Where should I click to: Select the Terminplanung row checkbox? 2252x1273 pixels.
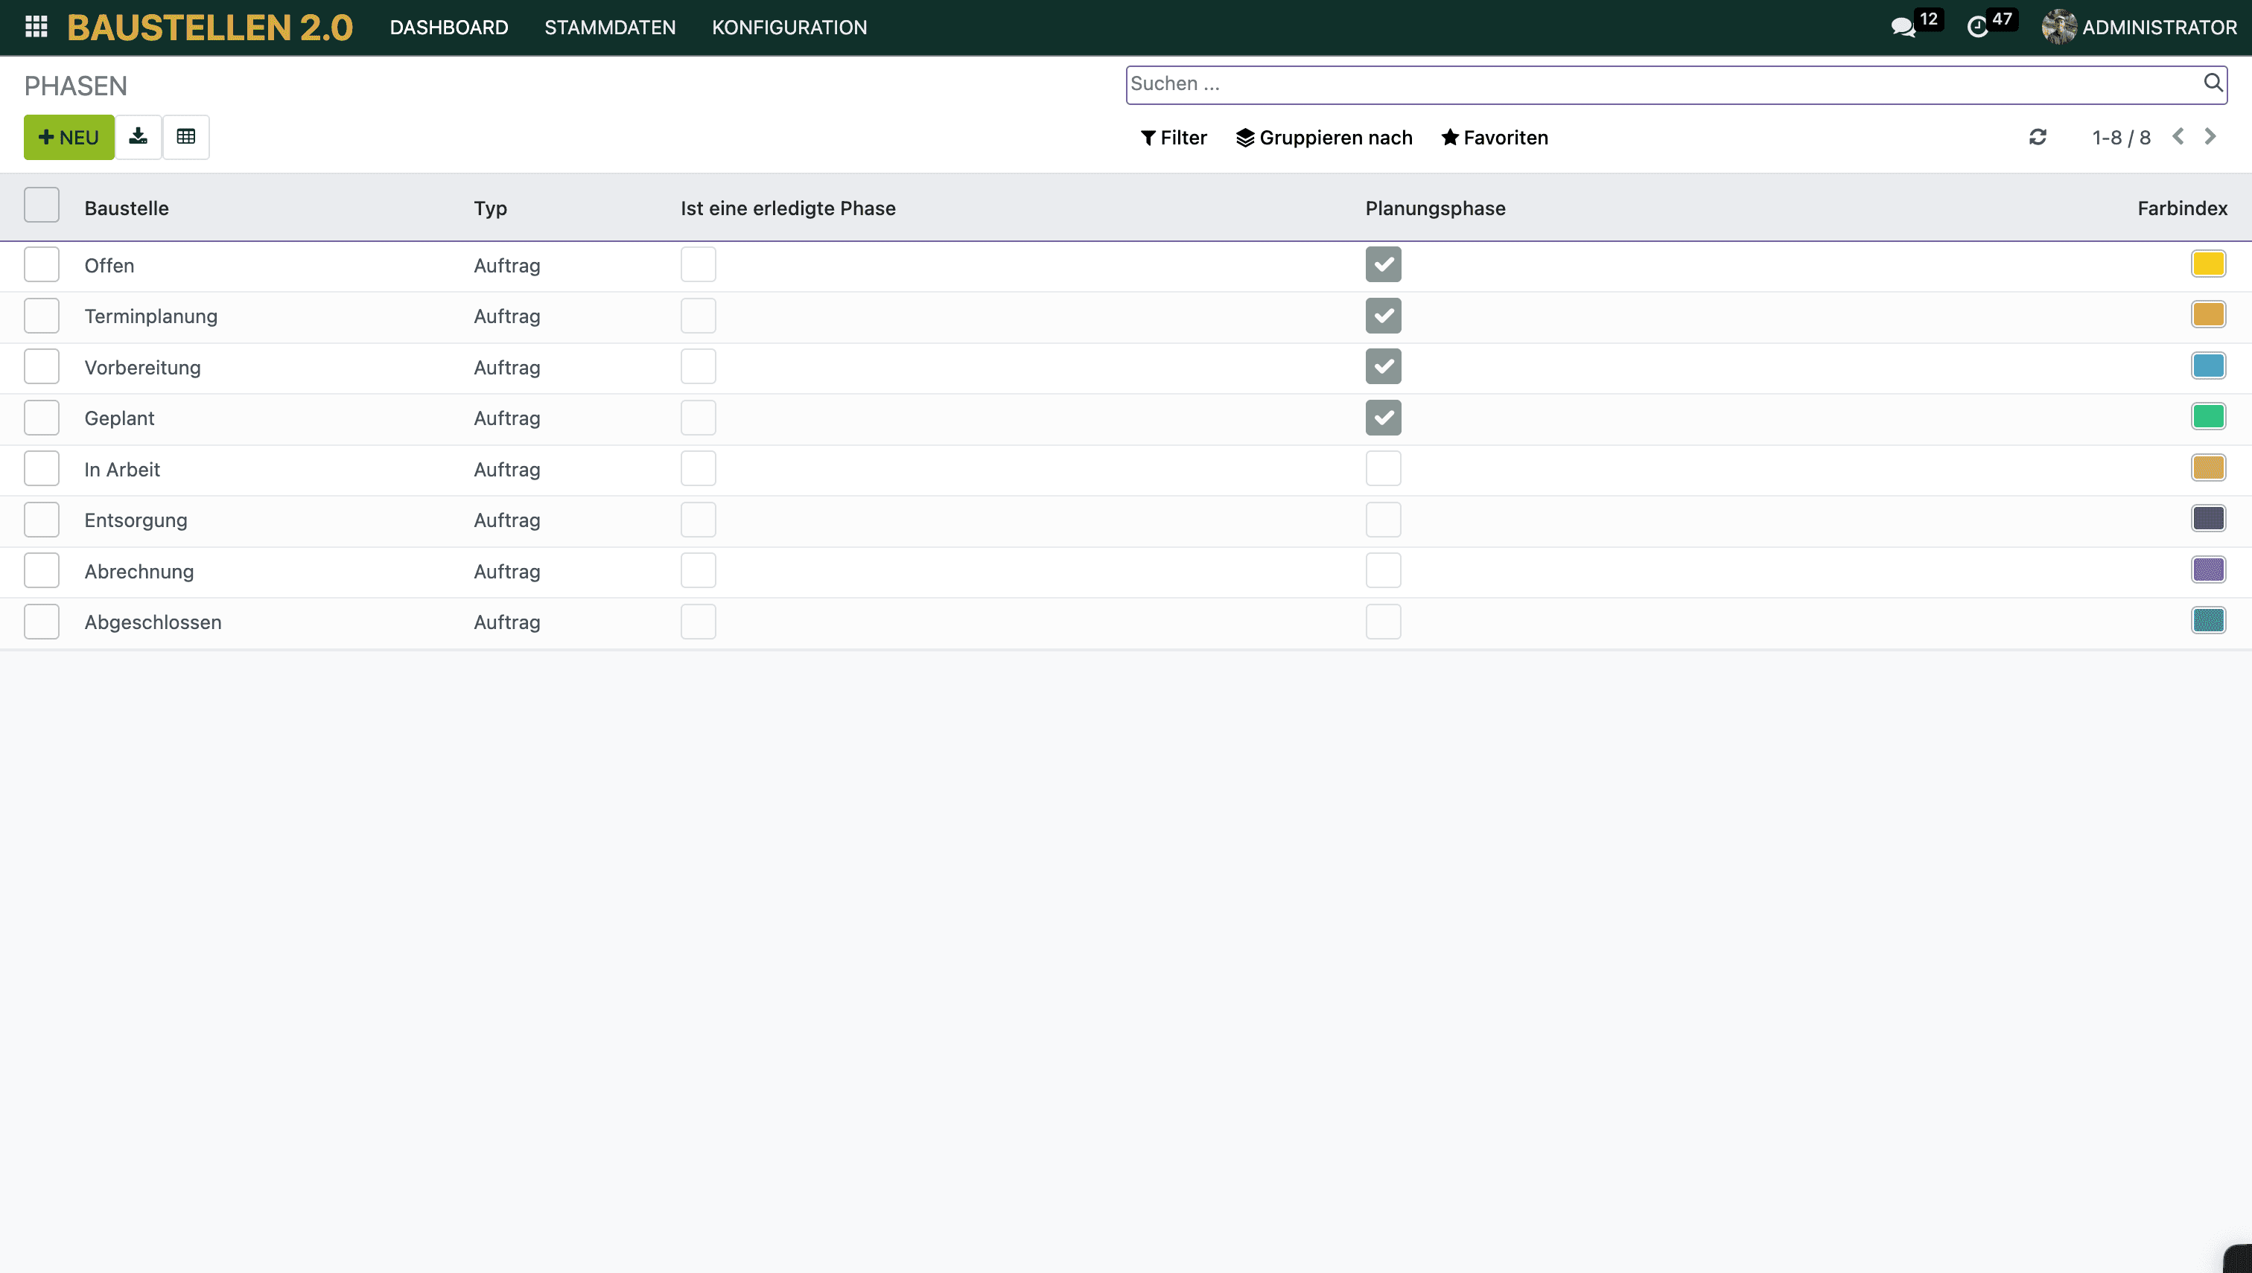tap(41, 316)
